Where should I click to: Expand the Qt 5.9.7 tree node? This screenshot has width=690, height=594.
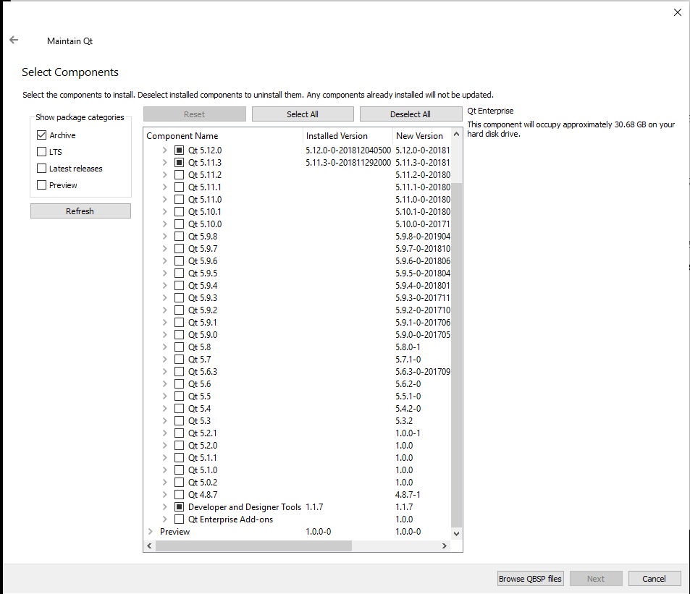(x=164, y=249)
